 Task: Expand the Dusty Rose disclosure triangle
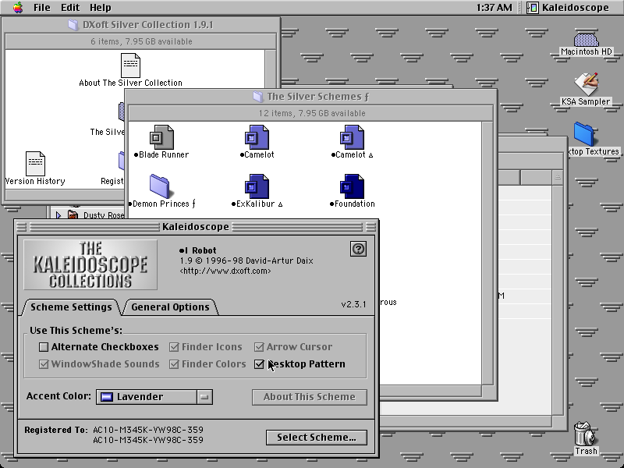tap(58, 215)
